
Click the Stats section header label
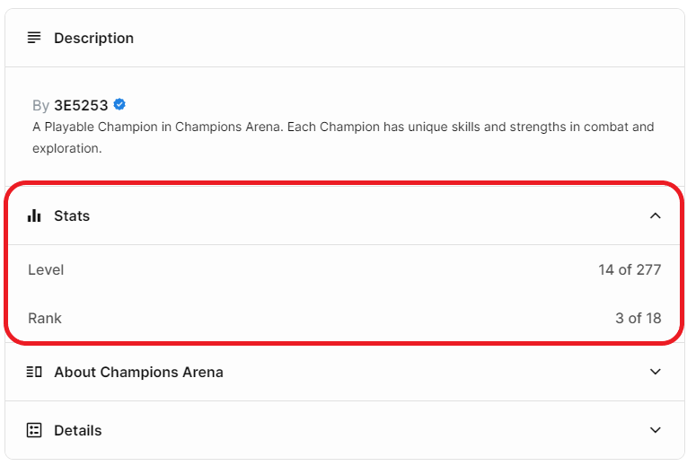click(x=72, y=215)
